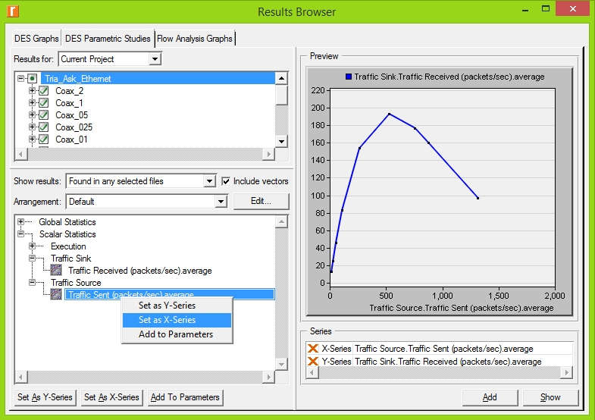Expand the Coax_01 node
The height and width of the screenshot is (420, 595).
32,139
